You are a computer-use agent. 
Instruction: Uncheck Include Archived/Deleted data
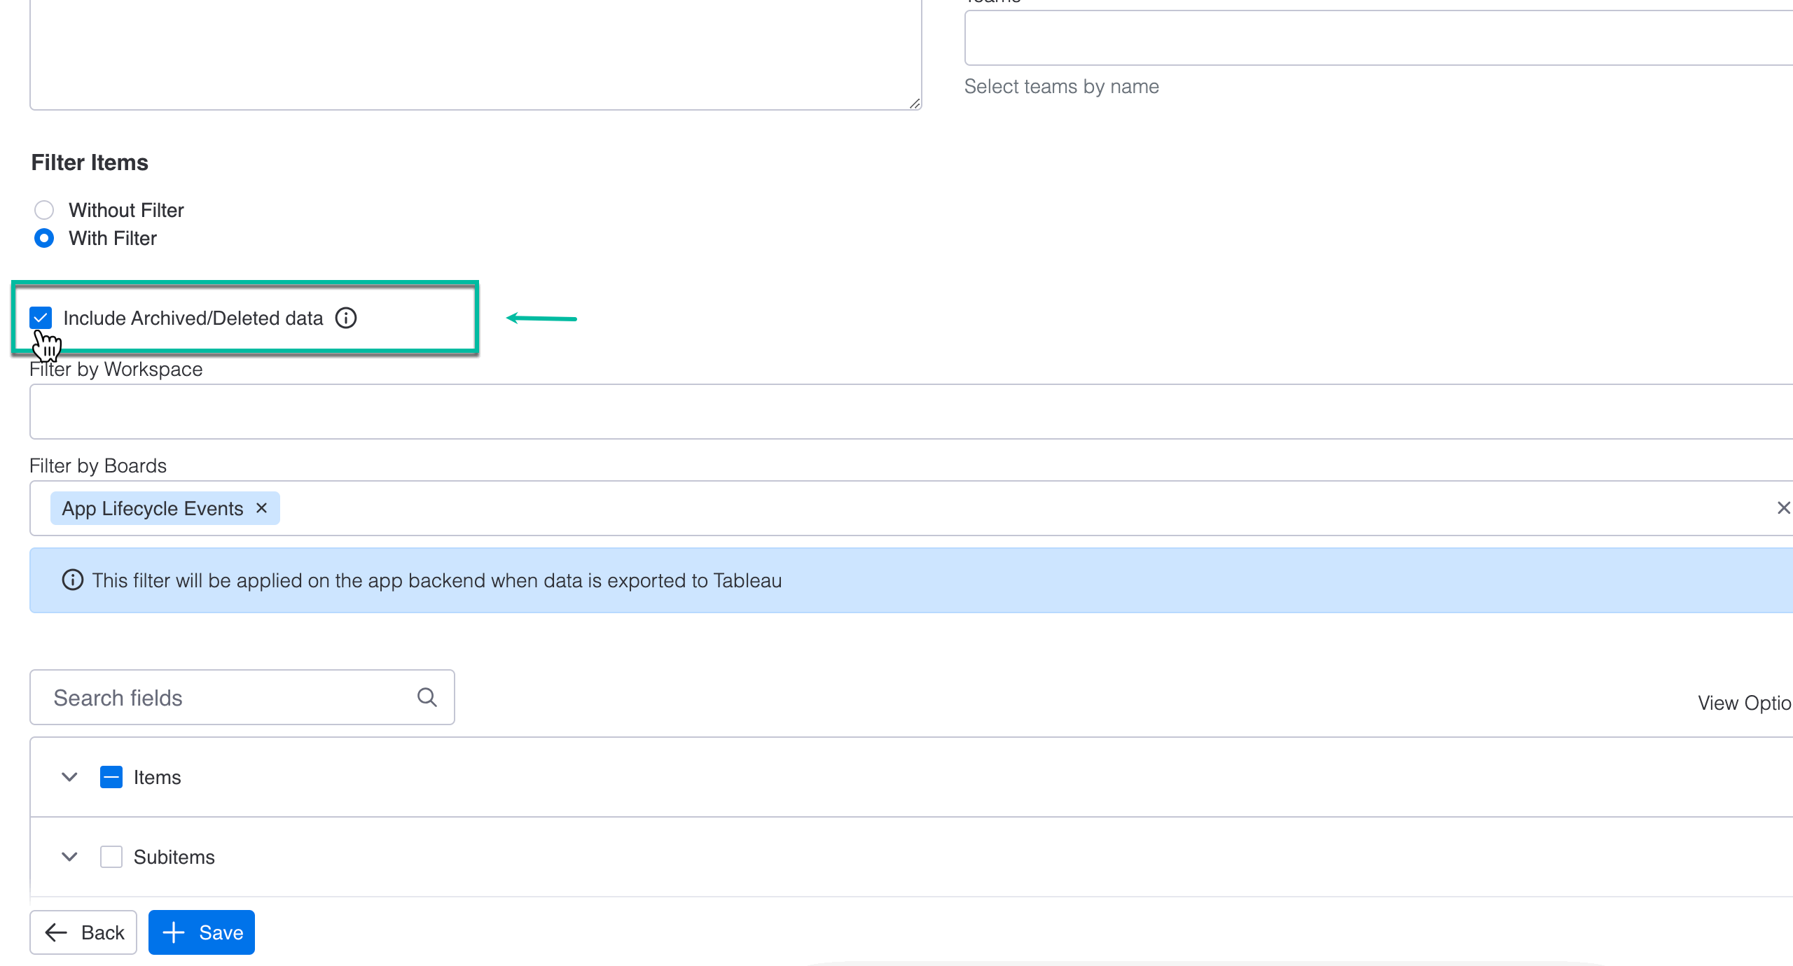tap(41, 318)
